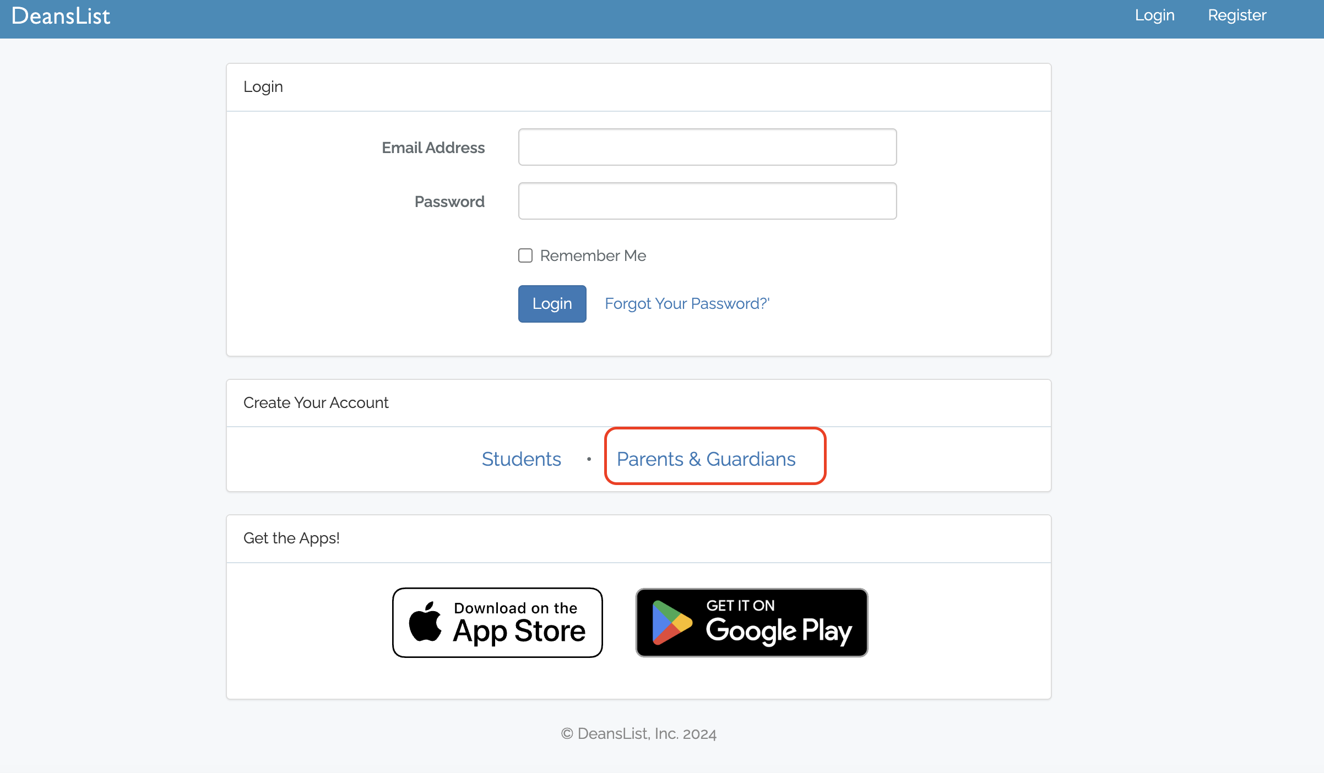Click the DeansList logo in the header

[x=61, y=16]
